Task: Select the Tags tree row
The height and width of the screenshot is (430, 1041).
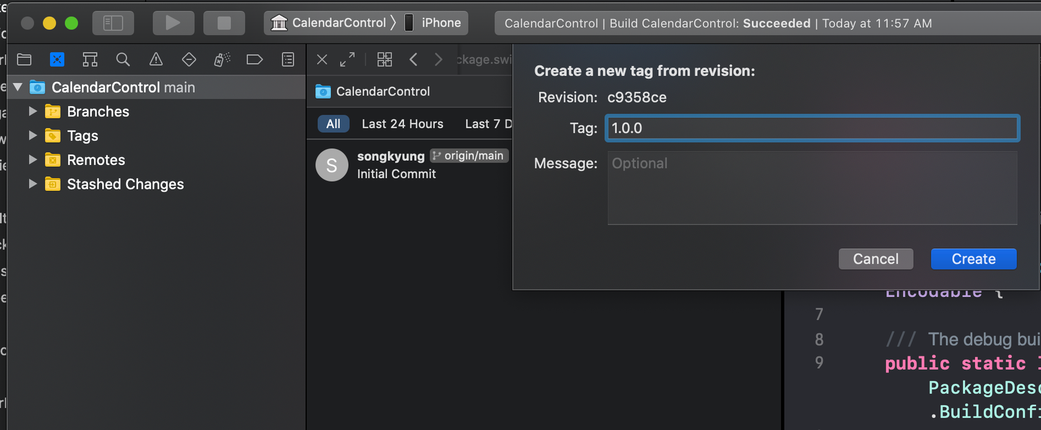Action: (x=156, y=136)
